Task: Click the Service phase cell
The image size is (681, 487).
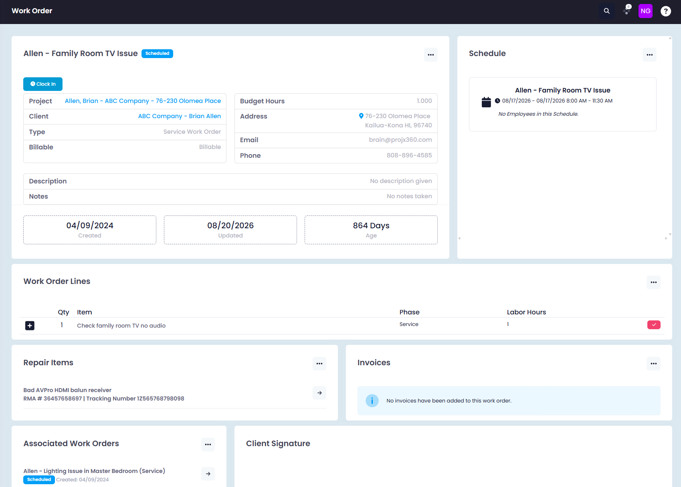Action: pos(409,324)
